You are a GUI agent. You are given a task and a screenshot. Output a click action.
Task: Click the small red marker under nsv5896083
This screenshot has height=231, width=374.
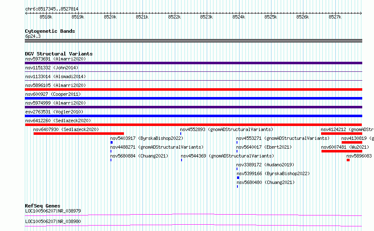[348, 160]
